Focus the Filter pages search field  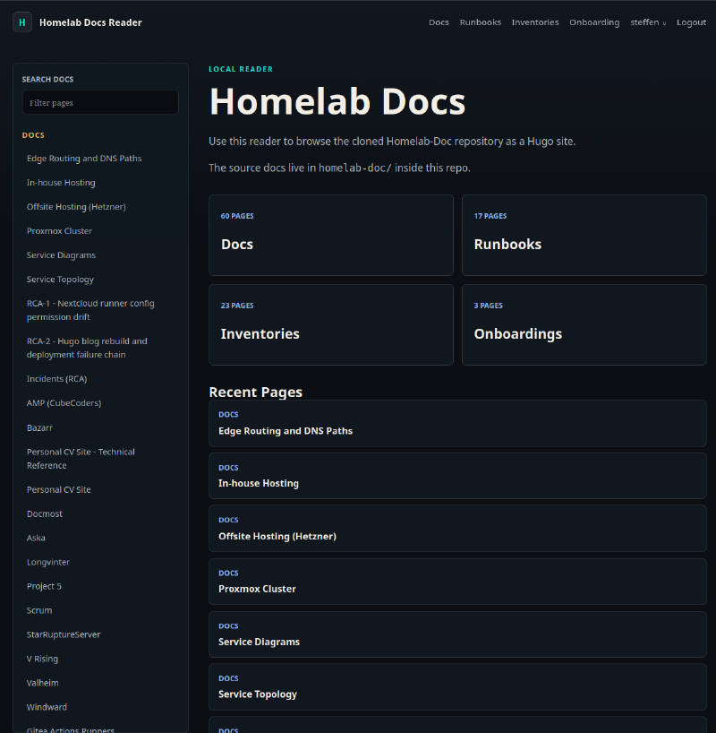(100, 102)
